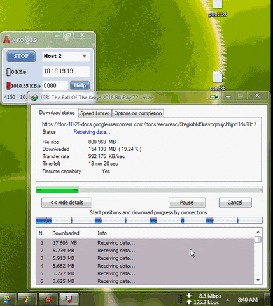Select connection row 6 with 3.625 MB

145,281
